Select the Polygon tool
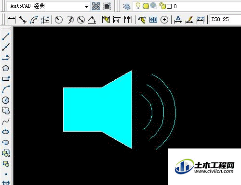 point(6,68)
